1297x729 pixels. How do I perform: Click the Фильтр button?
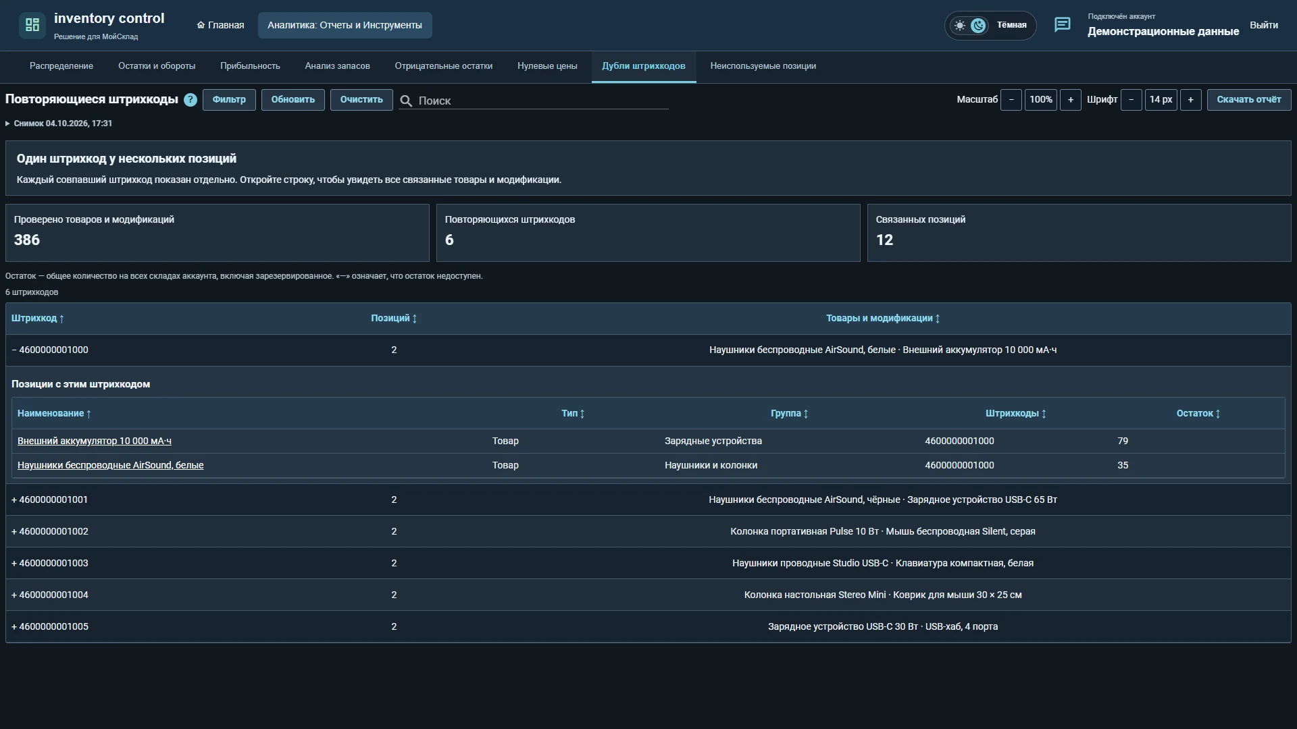(x=229, y=100)
